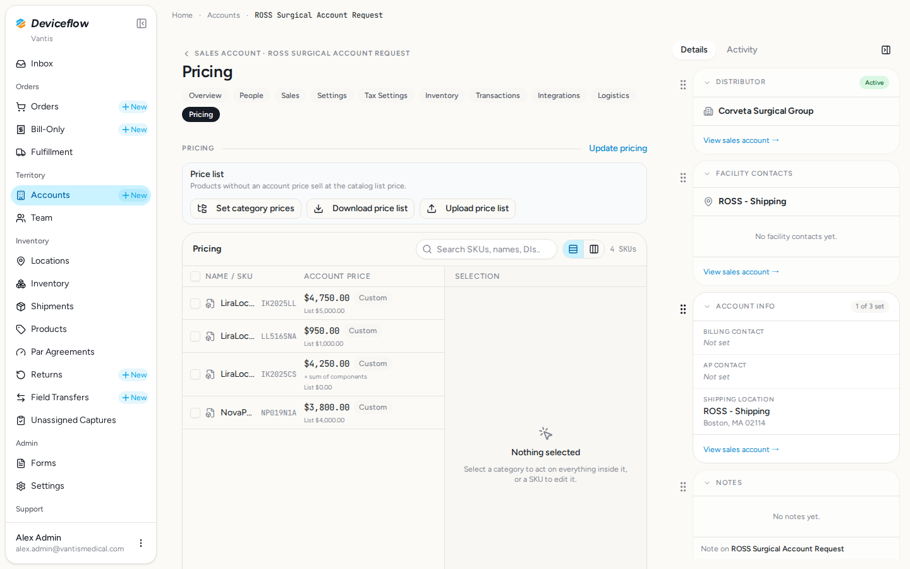Click Download price list button
Viewport: 910px width, 569px height.
coord(361,209)
